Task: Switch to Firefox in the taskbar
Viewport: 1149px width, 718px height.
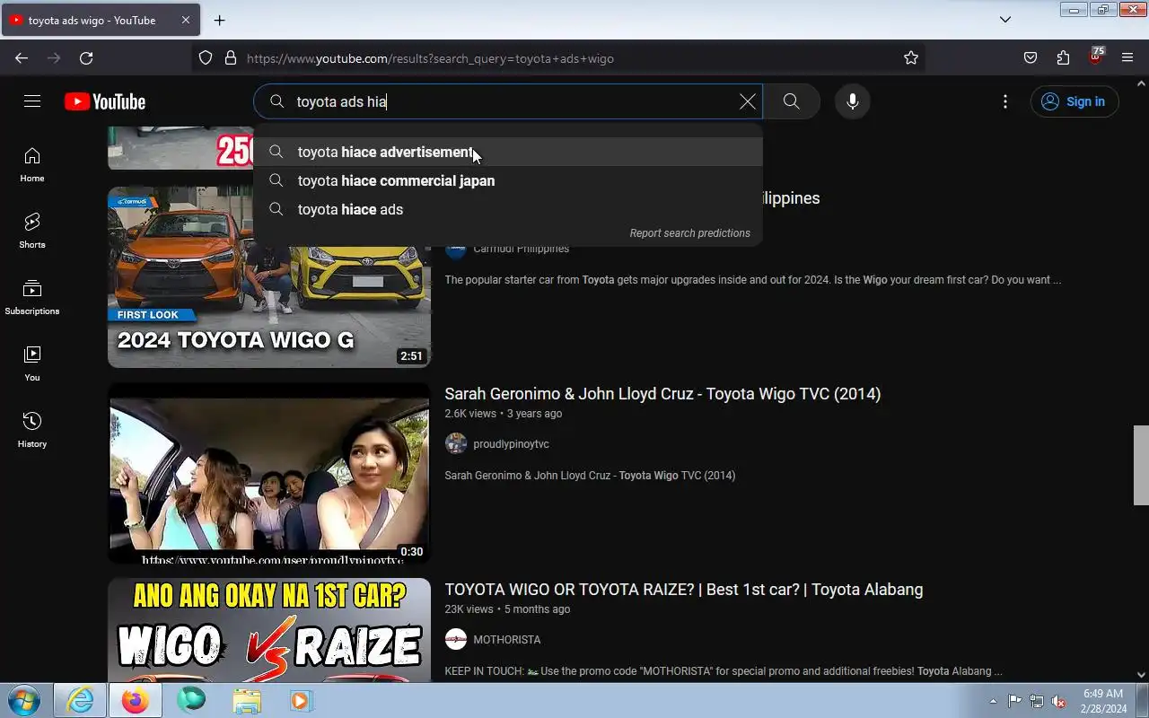Action: (136, 700)
